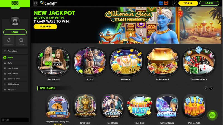Click the yellow Sign Up button
The width and height of the screenshot is (223, 125).
click(188, 3)
